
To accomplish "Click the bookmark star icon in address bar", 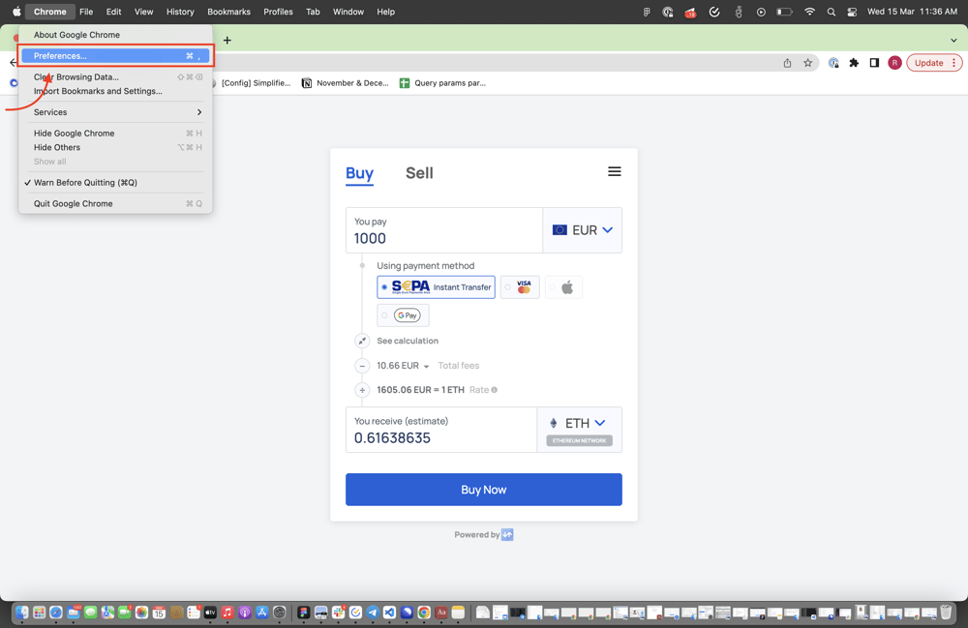I will tap(807, 63).
